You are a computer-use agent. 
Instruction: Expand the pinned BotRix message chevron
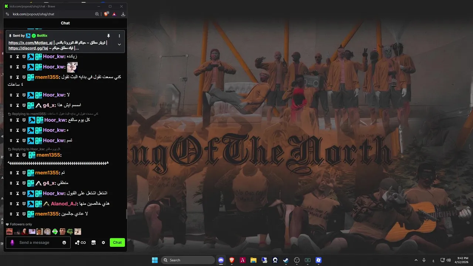pos(119,44)
